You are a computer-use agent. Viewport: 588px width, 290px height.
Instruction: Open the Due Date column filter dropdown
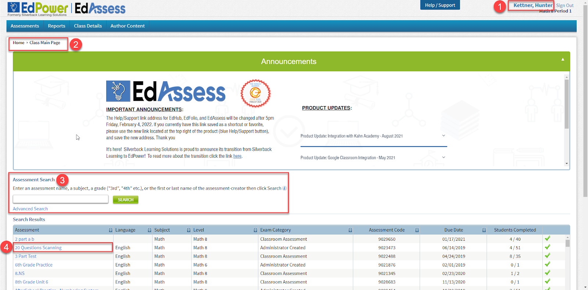484,230
